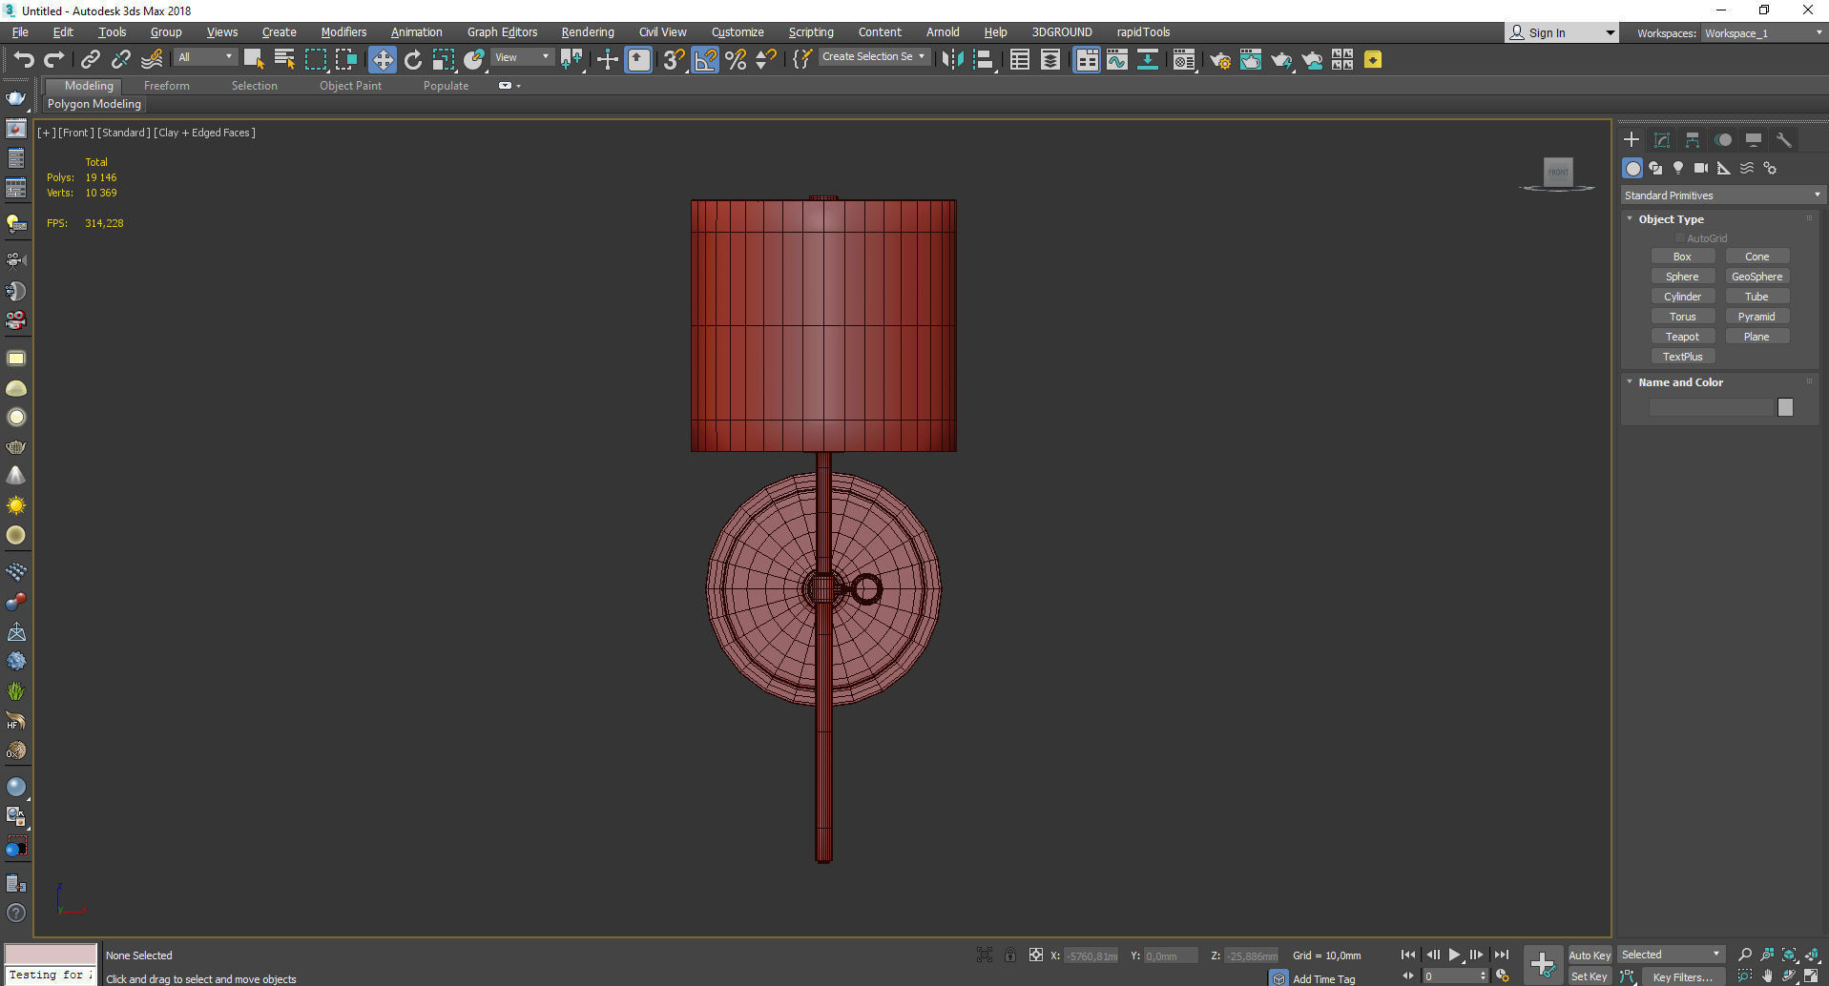Toggle Set Key mode
The height and width of the screenshot is (986, 1829).
click(1589, 976)
